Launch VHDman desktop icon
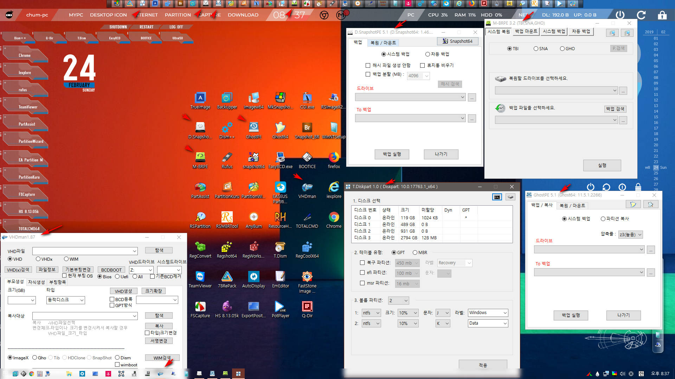This screenshot has height=379, width=675. tap(307, 190)
